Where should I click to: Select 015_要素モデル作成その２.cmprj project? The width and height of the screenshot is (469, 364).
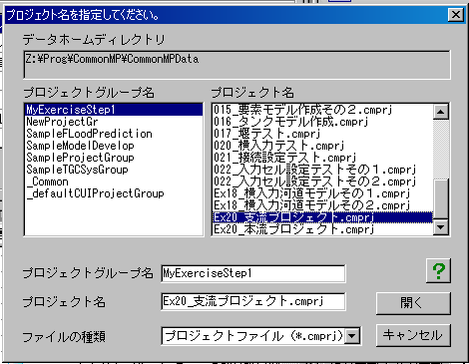pos(322,110)
